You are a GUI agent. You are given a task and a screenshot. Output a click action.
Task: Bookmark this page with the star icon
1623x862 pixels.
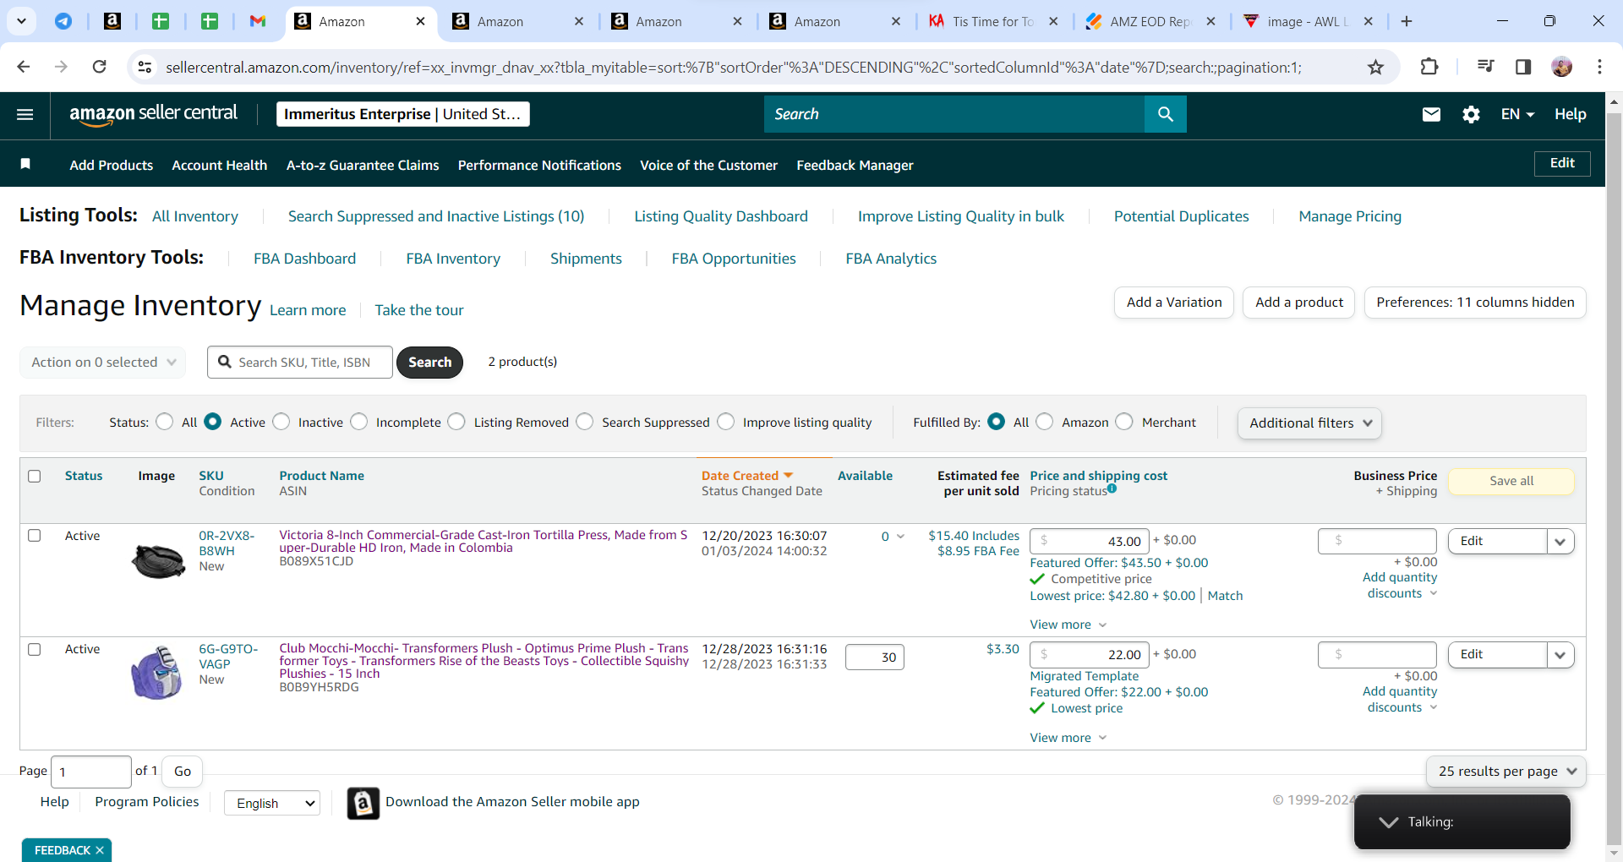1376,67
